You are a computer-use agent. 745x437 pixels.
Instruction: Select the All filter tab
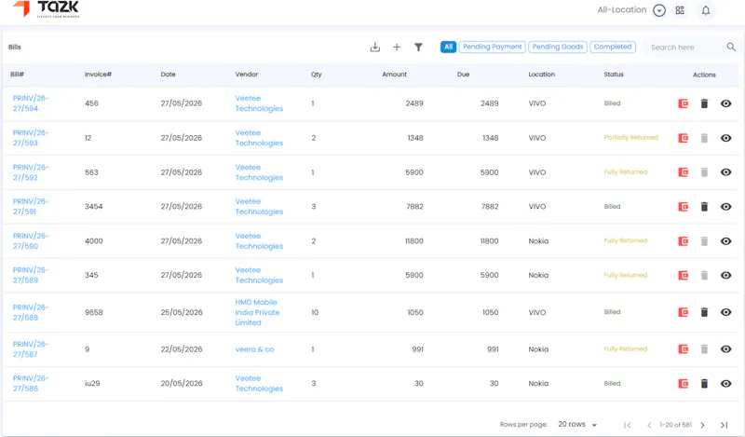(x=448, y=47)
